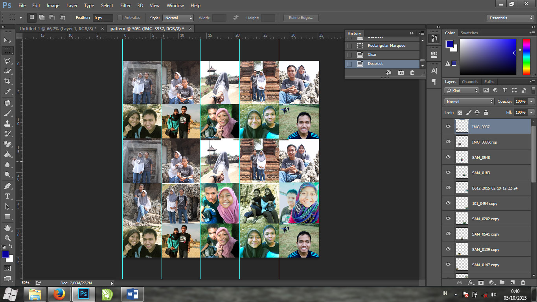537x302 pixels.
Task: Hide the IMG_3937 layer
Action: (x=448, y=127)
